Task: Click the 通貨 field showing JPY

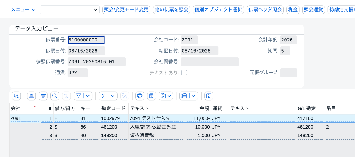Action: coord(78,73)
